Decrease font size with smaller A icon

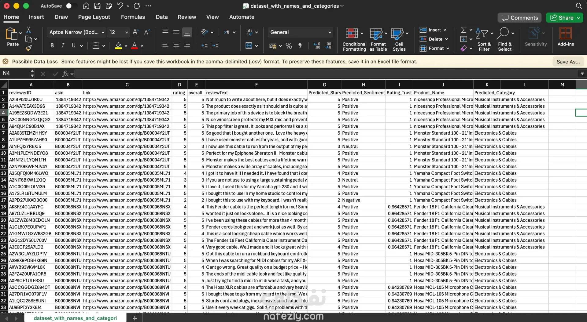(x=147, y=32)
